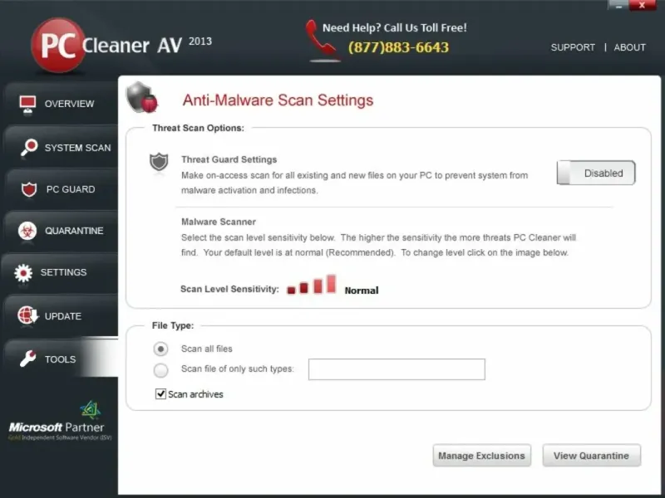The image size is (665, 498).
Task: Close the PC Cleaner window
Action: (x=642, y=6)
